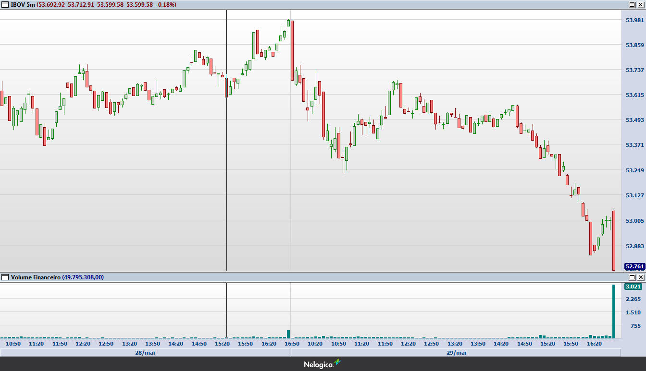The height and width of the screenshot is (371, 646).
Task: Click the Volume Financeiro panel window icon
Action: [x=5, y=277]
